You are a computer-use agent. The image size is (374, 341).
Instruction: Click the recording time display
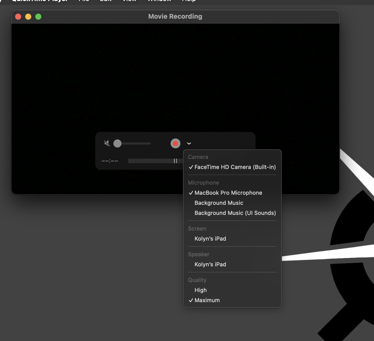coord(110,161)
